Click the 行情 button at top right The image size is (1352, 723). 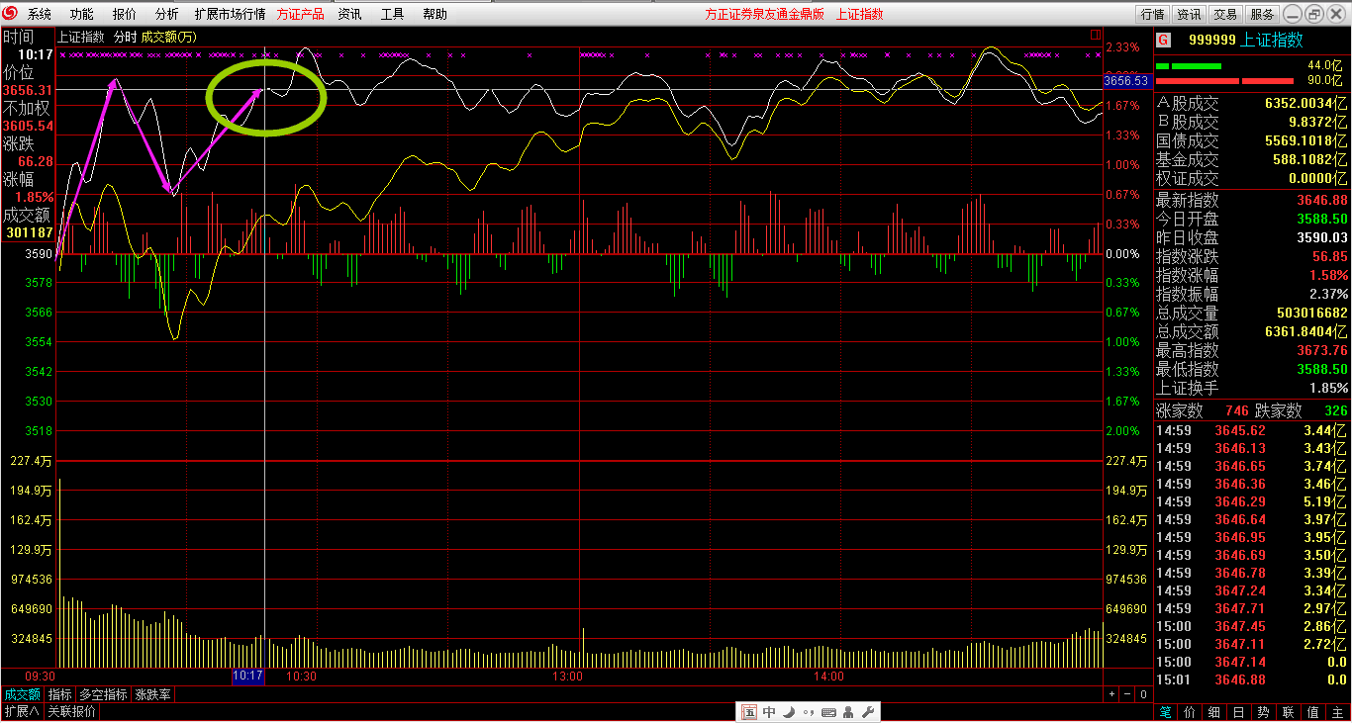point(1152,14)
